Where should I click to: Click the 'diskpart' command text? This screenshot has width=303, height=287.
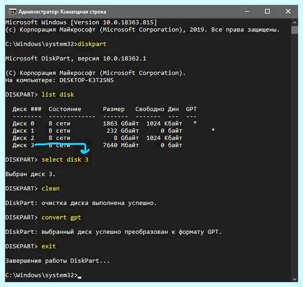(x=92, y=44)
